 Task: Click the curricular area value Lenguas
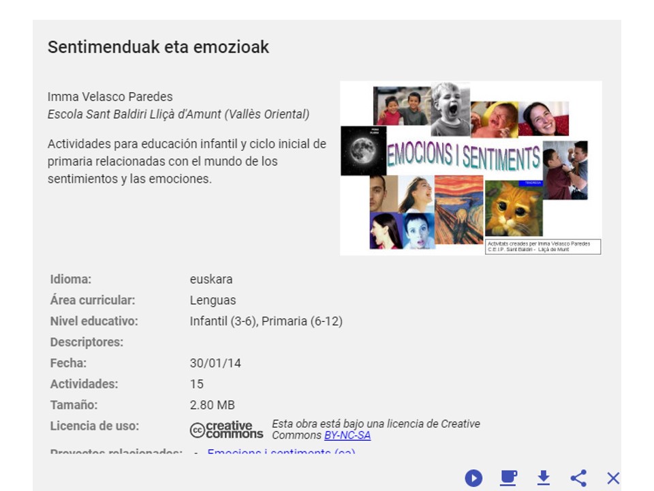[213, 300]
